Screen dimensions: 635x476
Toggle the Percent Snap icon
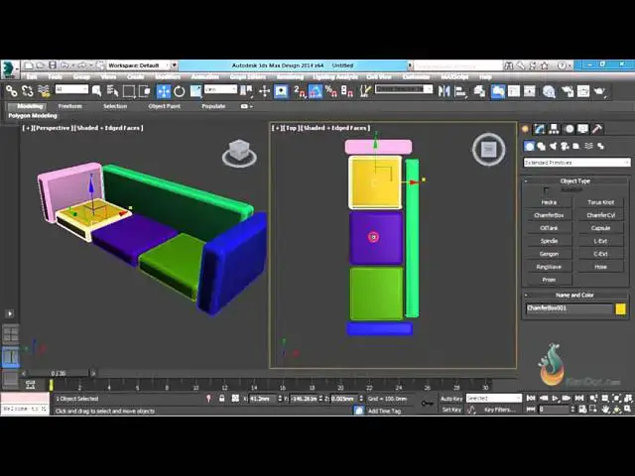[x=330, y=91]
